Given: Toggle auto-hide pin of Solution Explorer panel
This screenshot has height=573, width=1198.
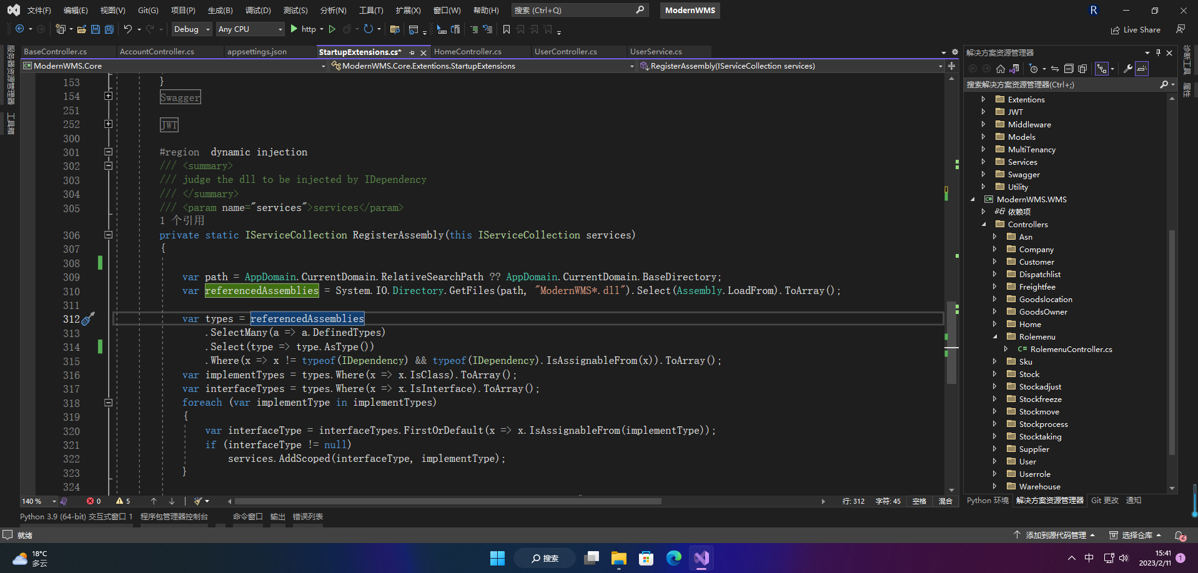Looking at the screenshot, I should [x=1158, y=52].
